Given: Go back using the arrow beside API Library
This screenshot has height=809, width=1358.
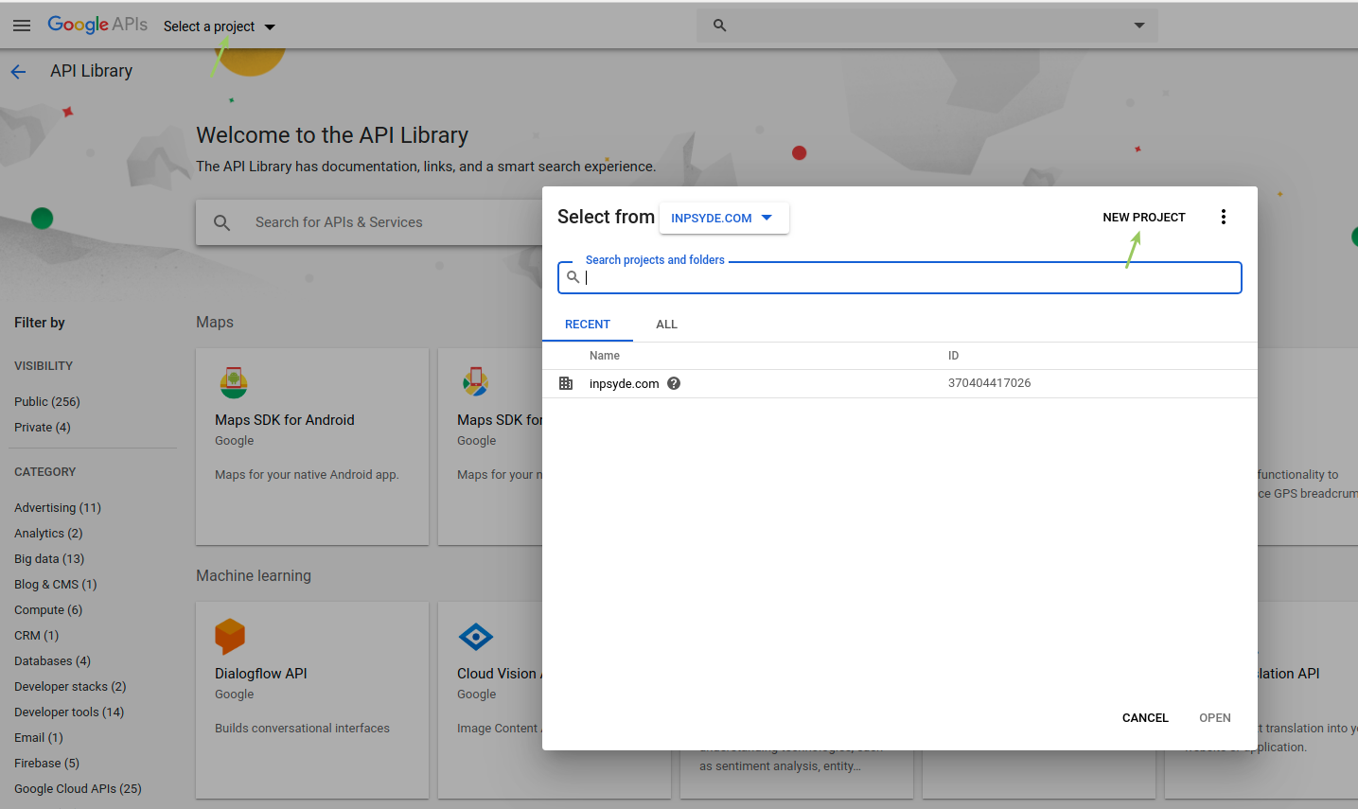Looking at the screenshot, I should coord(18,71).
